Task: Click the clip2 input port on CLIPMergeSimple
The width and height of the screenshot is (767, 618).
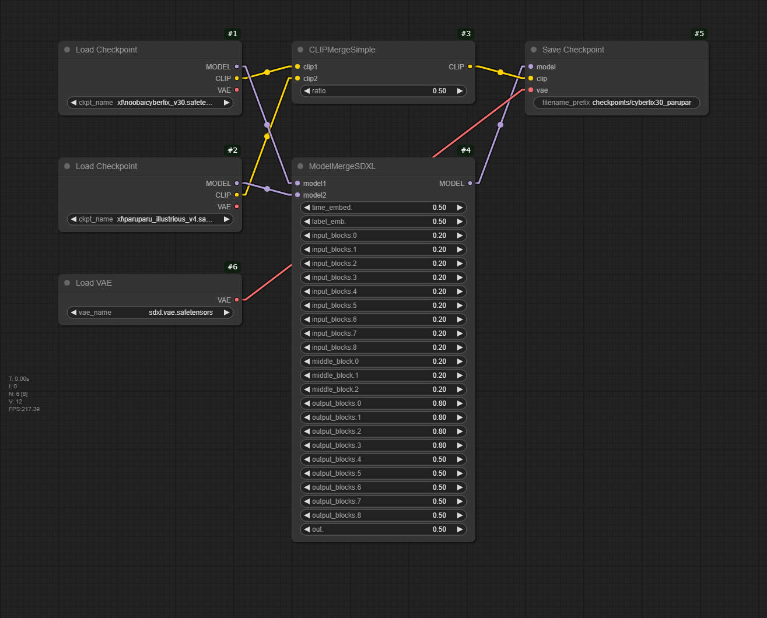Action: coord(297,79)
